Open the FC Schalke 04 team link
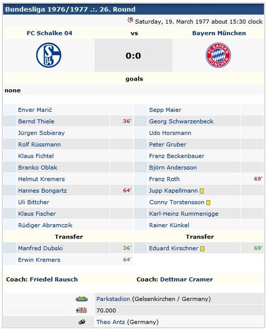267x330 pixels. click(x=50, y=33)
